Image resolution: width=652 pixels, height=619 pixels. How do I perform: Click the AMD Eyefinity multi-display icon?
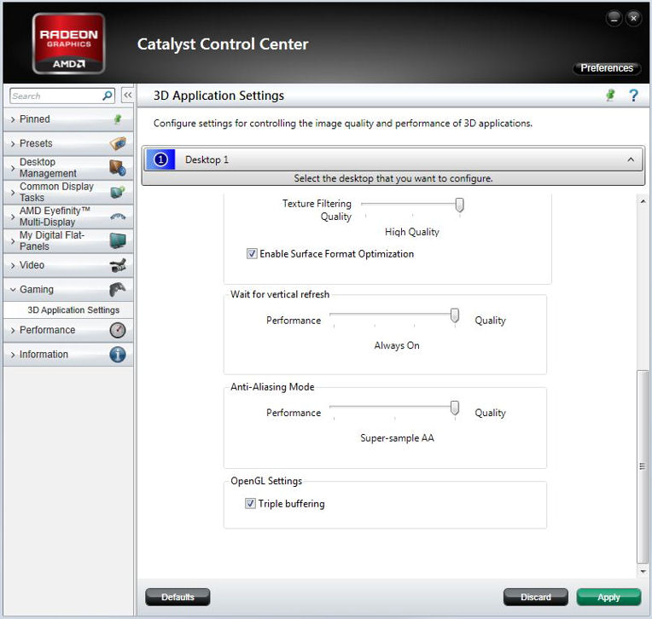click(x=118, y=217)
